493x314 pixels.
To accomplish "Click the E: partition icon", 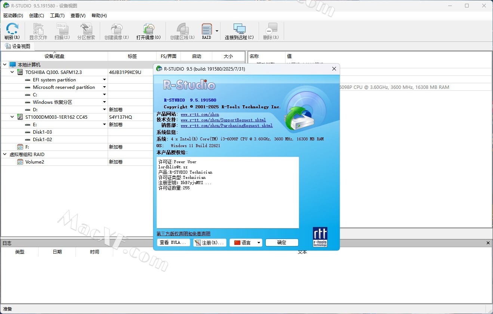I will coord(28,125).
